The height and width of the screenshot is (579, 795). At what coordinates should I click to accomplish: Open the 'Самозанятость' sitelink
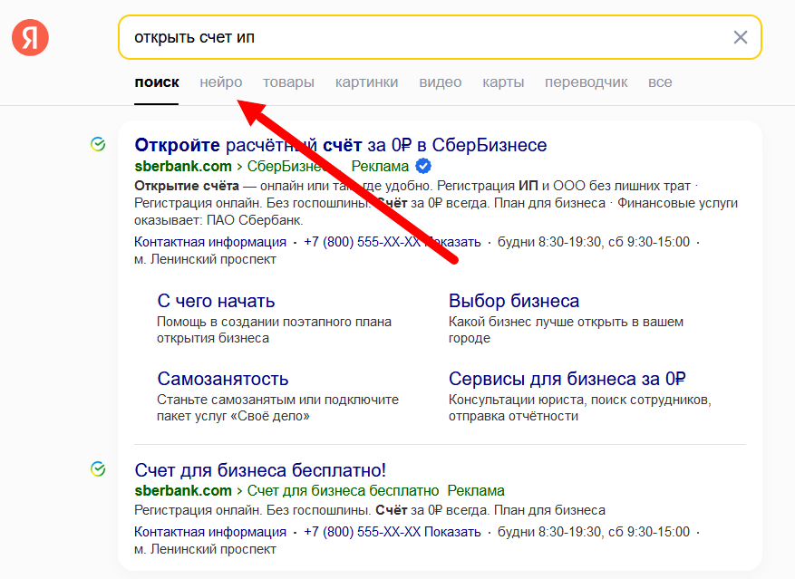click(223, 379)
